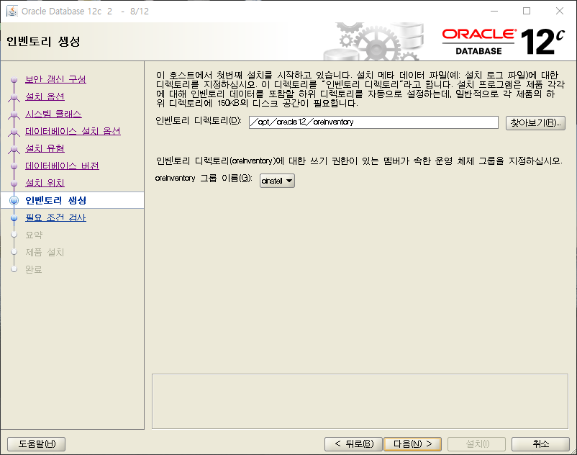Go to the 설치 옵션 step
The height and width of the screenshot is (455, 577).
click(45, 96)
